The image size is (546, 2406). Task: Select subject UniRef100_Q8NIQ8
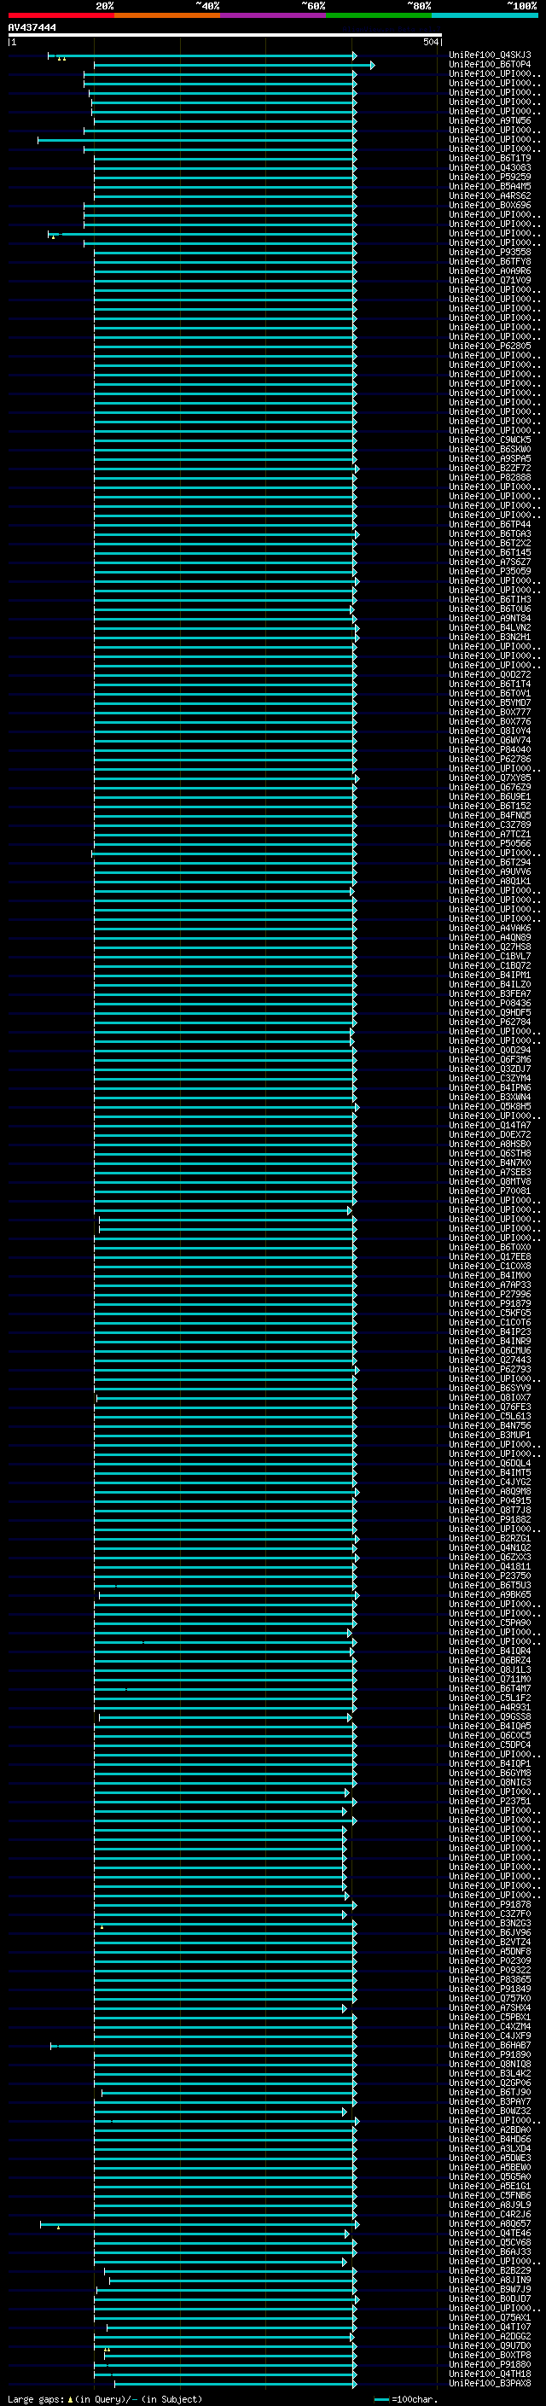click(x=490, y=2064)
